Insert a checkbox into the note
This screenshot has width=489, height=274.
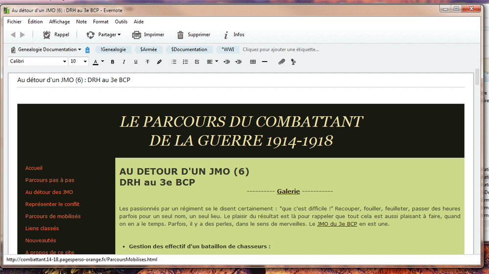pyautogui.click(x=197, y=62)
